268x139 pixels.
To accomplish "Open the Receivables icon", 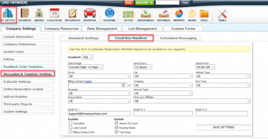I will (x=146, y=14).
